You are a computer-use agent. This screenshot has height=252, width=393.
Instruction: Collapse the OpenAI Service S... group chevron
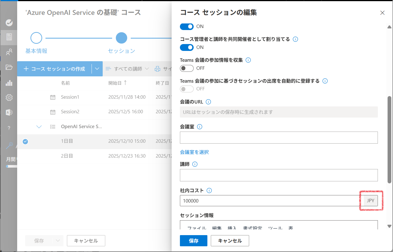pyautogui.click(x=39, y=127)
